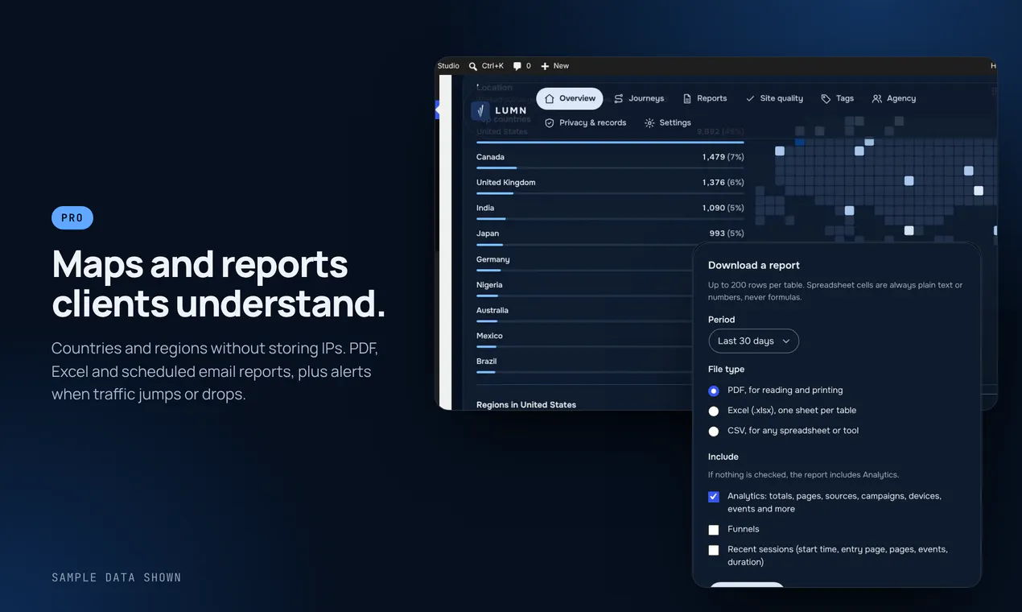Screen dimensions: 1022x612
Task: Click the Include section label
Action: pyautogui.click(x=723, y=457)
